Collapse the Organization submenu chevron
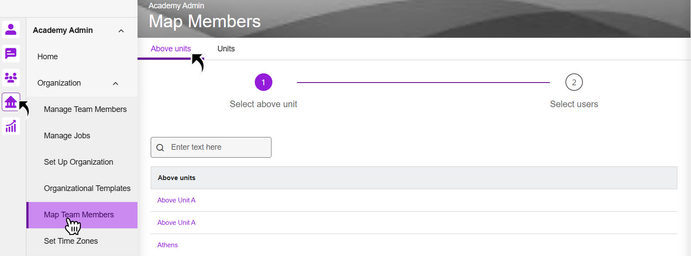The image size is (691, 256). click(x=116, y=83)
